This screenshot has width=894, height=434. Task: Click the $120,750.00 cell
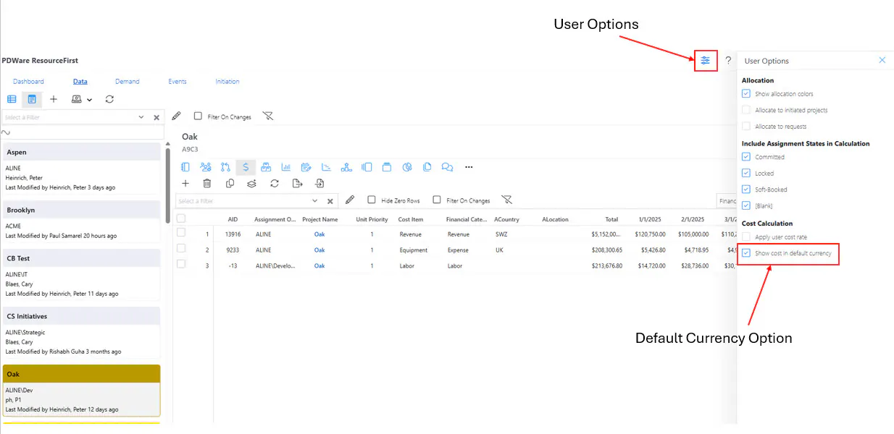[650, 234]
